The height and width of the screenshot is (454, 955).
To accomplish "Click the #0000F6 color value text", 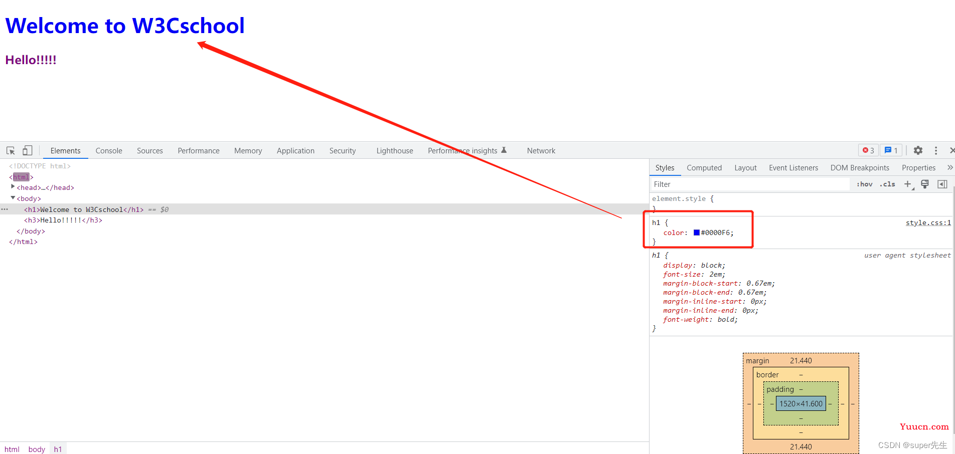I will tap(716, 233).
